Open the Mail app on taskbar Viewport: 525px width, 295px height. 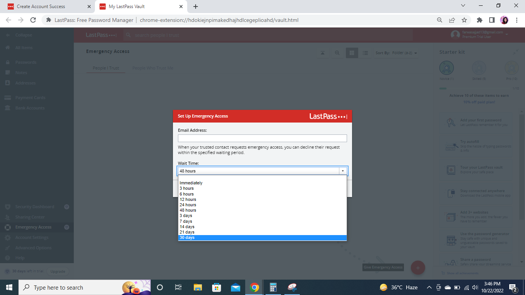click(236, 287)
